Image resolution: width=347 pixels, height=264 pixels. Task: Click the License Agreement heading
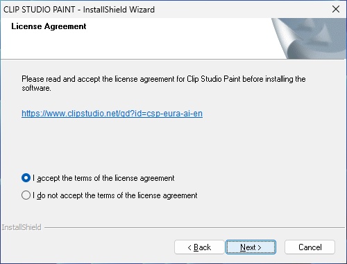click(x=49, y=26)
